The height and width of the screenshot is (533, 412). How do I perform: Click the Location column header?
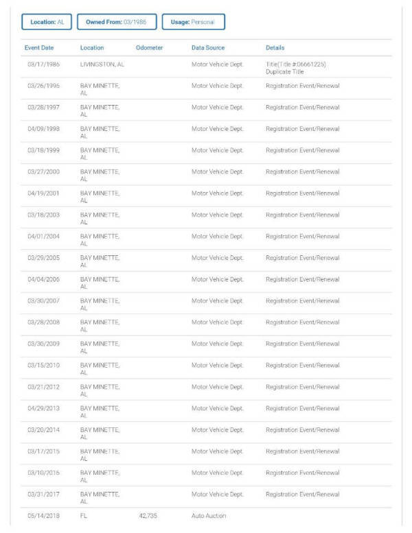pyautogui.click(x=92, y=48)
